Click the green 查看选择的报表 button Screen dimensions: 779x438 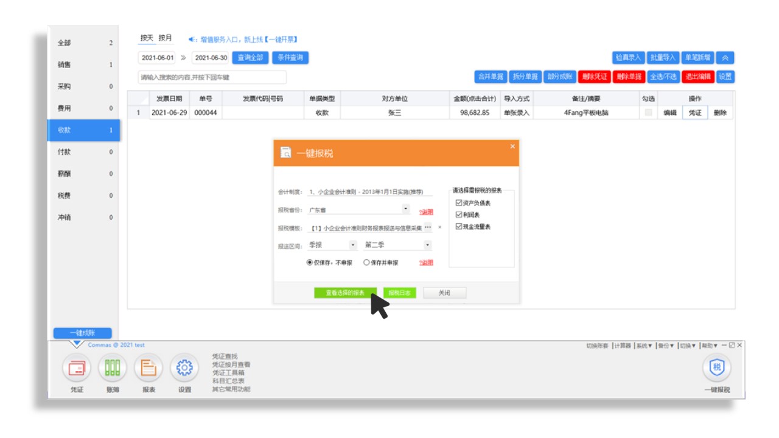(345, 293)
